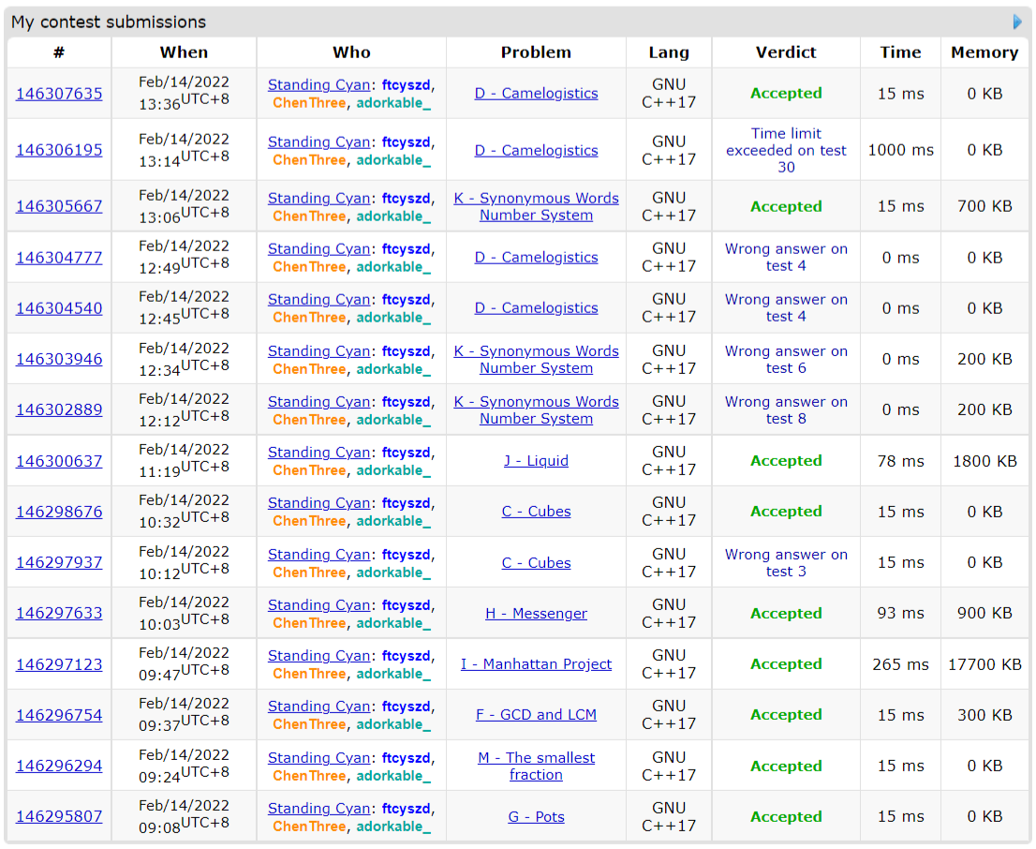1036x849 pixels.
Task: Open submission 146295807
Action: tap(59, 817)
